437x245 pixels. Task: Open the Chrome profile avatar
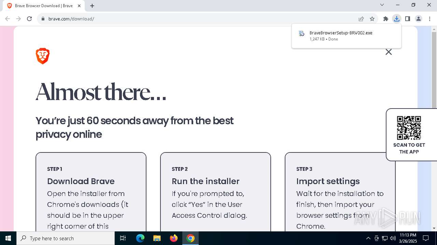419,19
